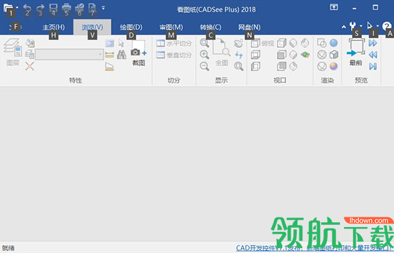This screenshot has height=253, width=394.
Task: Open the 图层 layers manager
Action: pyautogui.click(x=12, y=52)
